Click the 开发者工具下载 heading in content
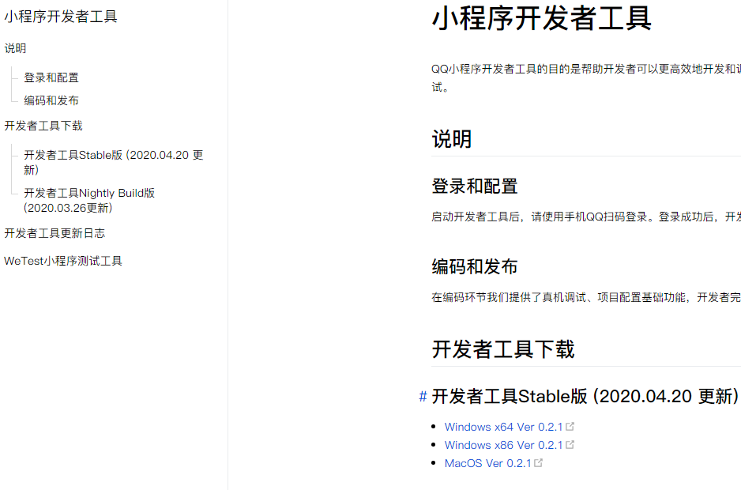The width and height of the screenshot is (741, 490). pyautogui.click(x=502, y=349)
